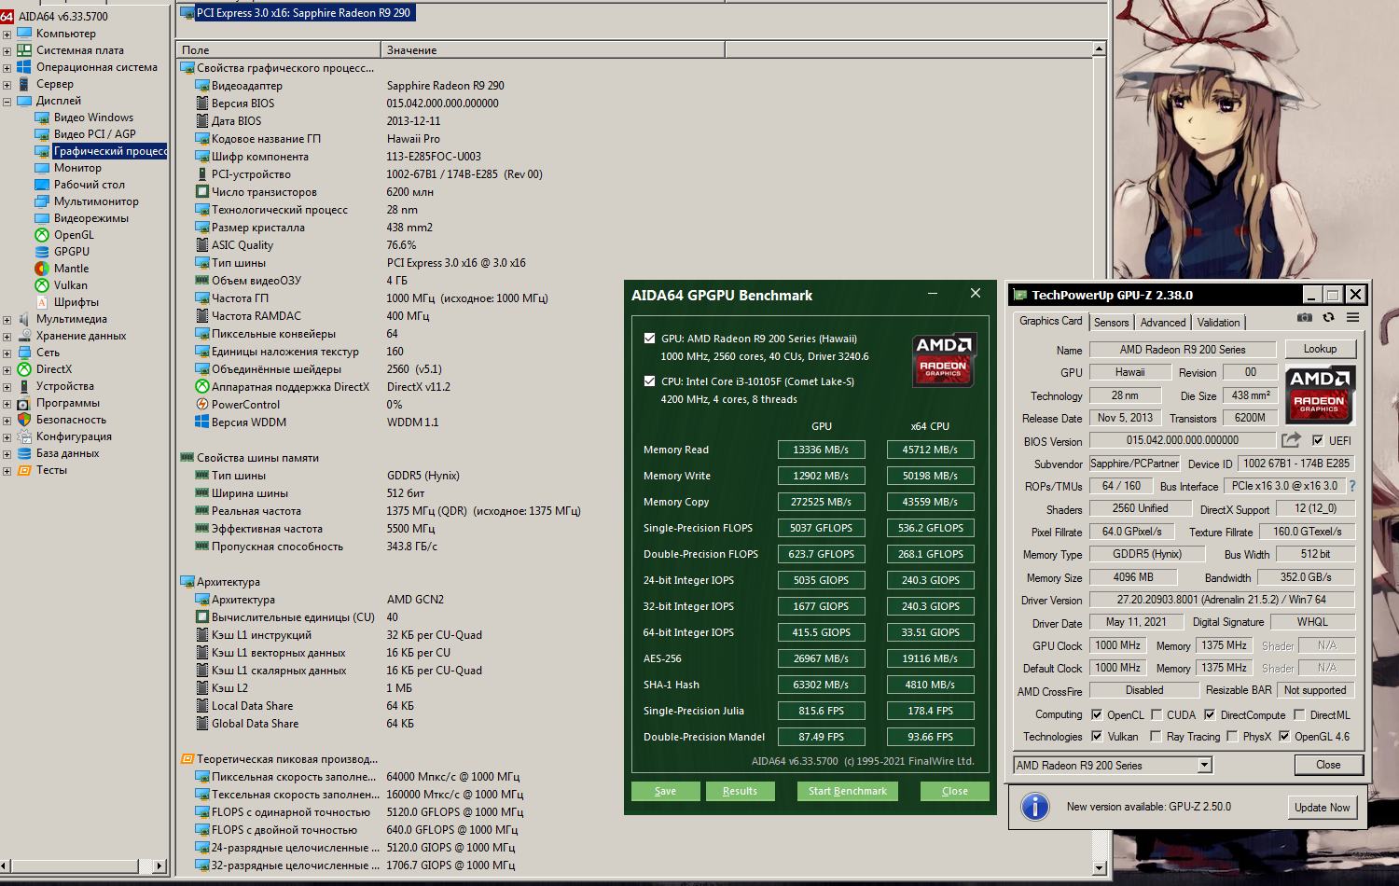Screen dimensions: 1399x886
Task: Click the Операционная система Windows icon
Action: click(x=24, y=67)
